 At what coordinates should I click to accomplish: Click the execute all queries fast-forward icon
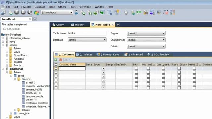[x=23, y=12]
